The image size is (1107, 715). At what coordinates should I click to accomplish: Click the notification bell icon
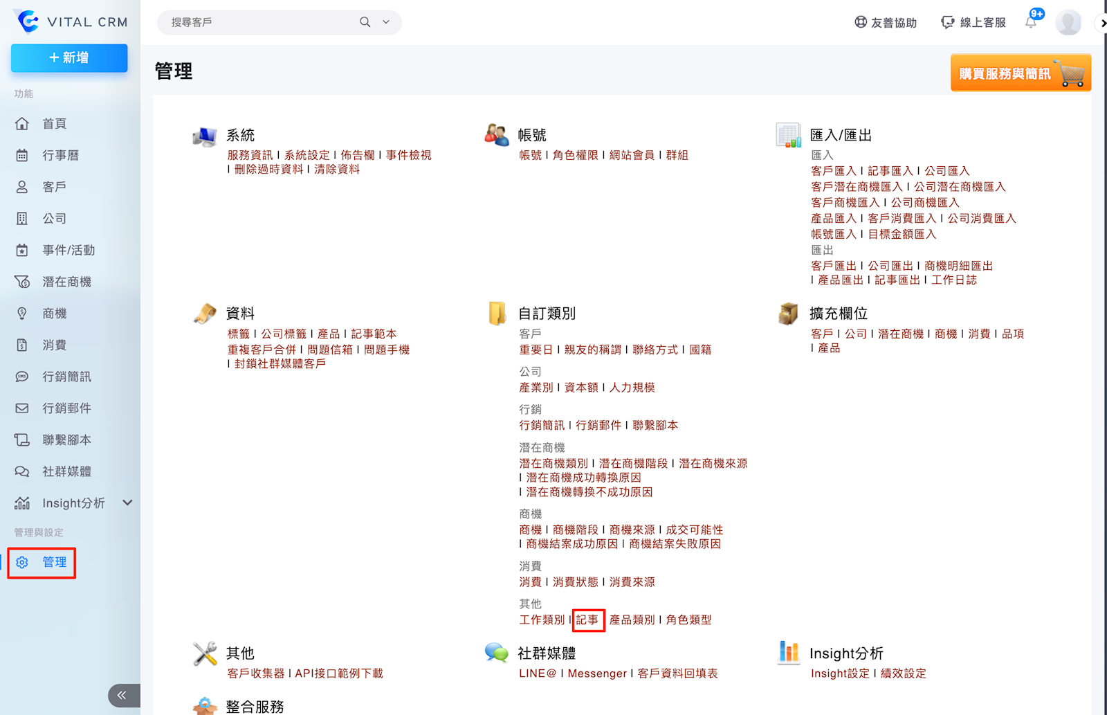pos(1030,22)
